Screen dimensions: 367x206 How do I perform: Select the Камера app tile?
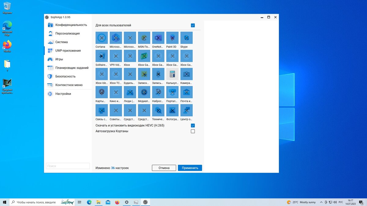pos(187,74)
